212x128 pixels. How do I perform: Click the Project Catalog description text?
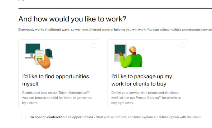pos(146,98)
